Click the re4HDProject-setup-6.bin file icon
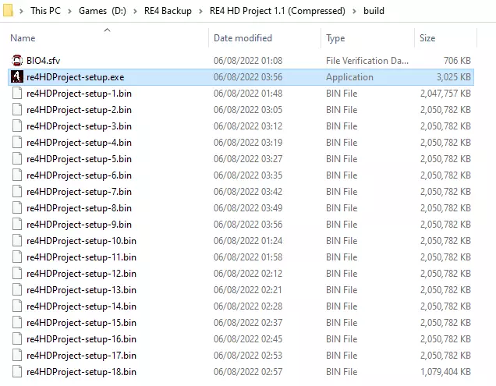 (17, 175)
